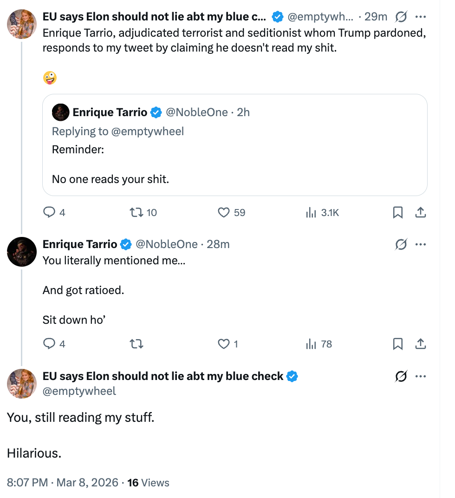Open the @emptywheel handle link in quoted reply
This screenshot has width=455, height=498.
tap(148, 131)
